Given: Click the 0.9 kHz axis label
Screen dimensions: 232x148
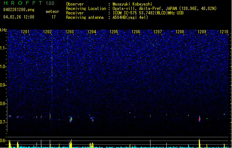Looking at the screenshot, I should coord(3,85).
